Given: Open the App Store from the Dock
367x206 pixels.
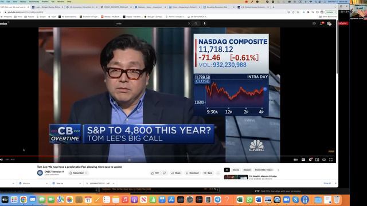Looking at the screenshot, I should [171, 200].
